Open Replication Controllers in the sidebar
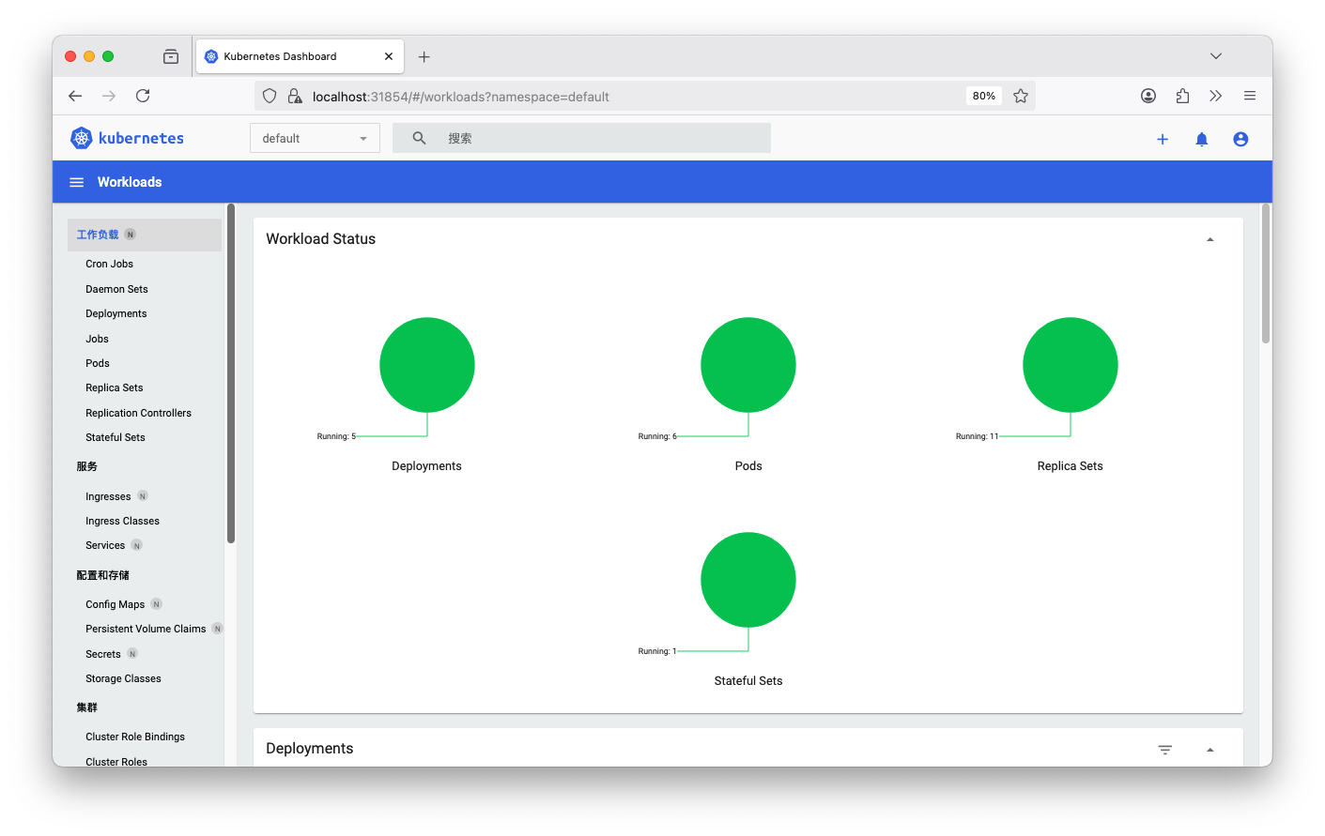Screen dimensions: 1325x836 coord(138,413)
